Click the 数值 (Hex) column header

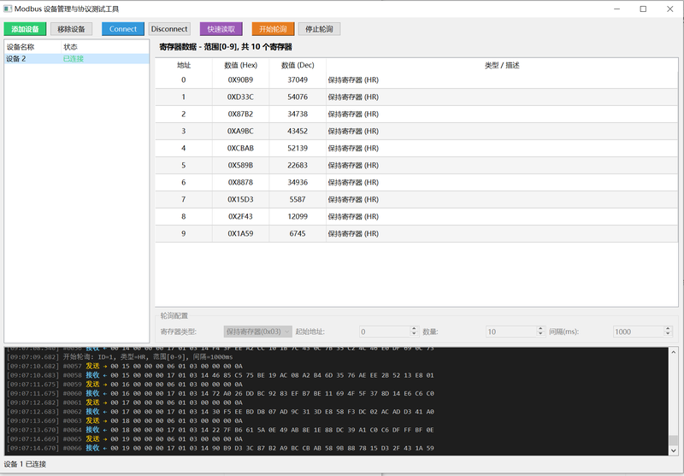pos(241,66)
